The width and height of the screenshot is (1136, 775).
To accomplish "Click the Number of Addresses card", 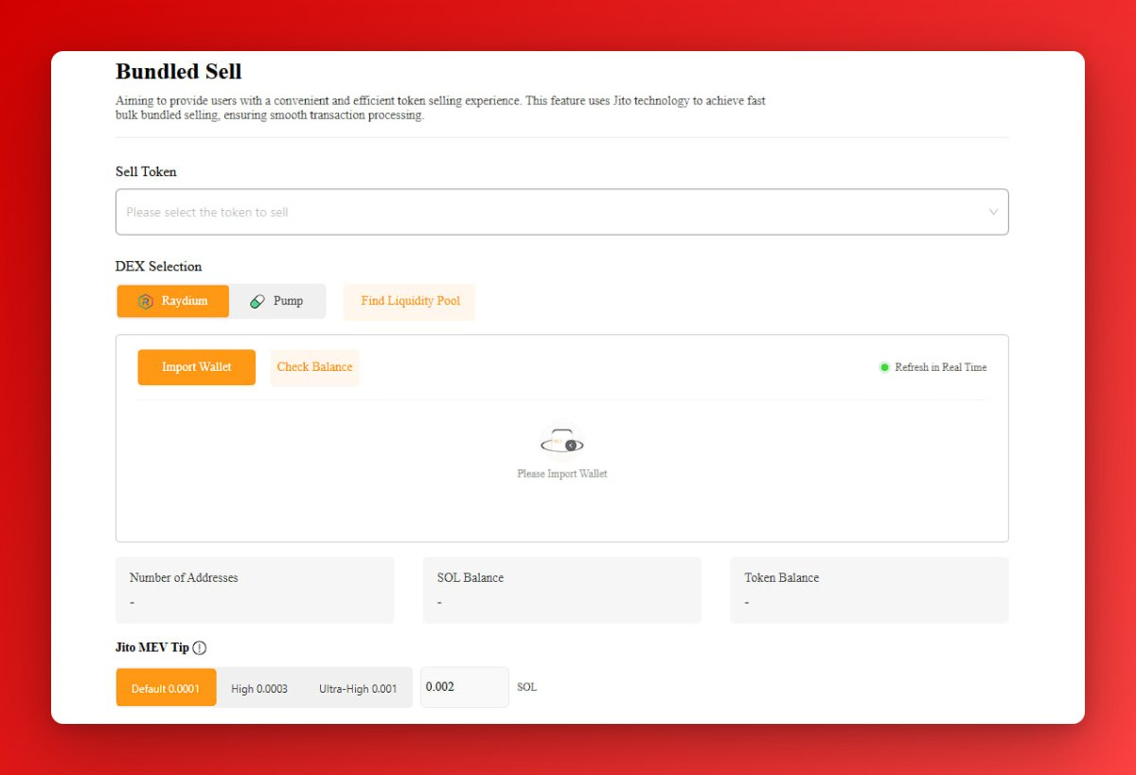I will coord(255,590).
